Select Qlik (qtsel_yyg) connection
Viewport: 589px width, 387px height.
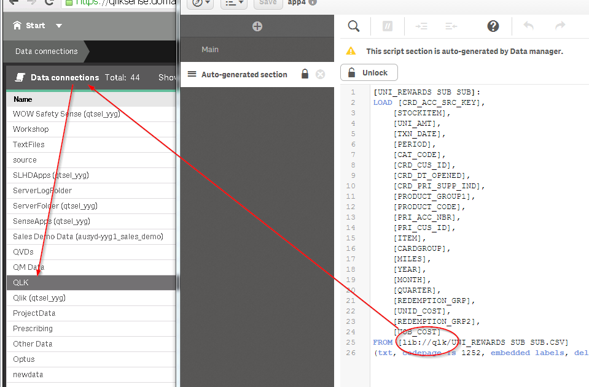pos(92,298)
